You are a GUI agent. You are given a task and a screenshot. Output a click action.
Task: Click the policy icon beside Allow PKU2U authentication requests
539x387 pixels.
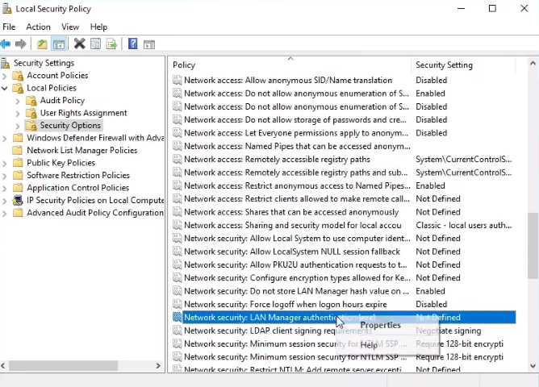click(177, 264)
